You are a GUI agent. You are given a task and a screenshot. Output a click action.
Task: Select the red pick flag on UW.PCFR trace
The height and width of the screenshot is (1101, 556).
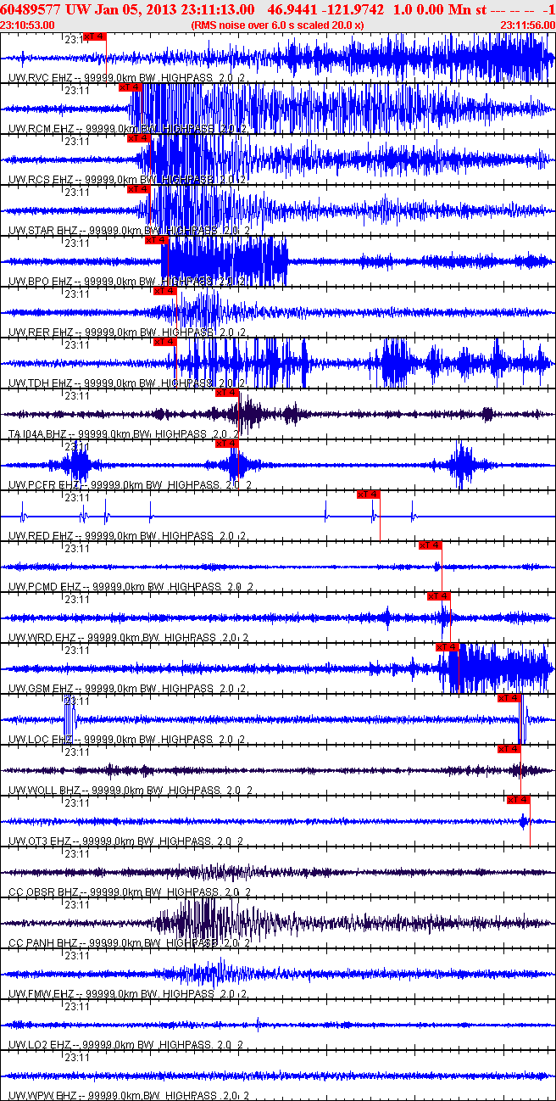pos(226,444)
